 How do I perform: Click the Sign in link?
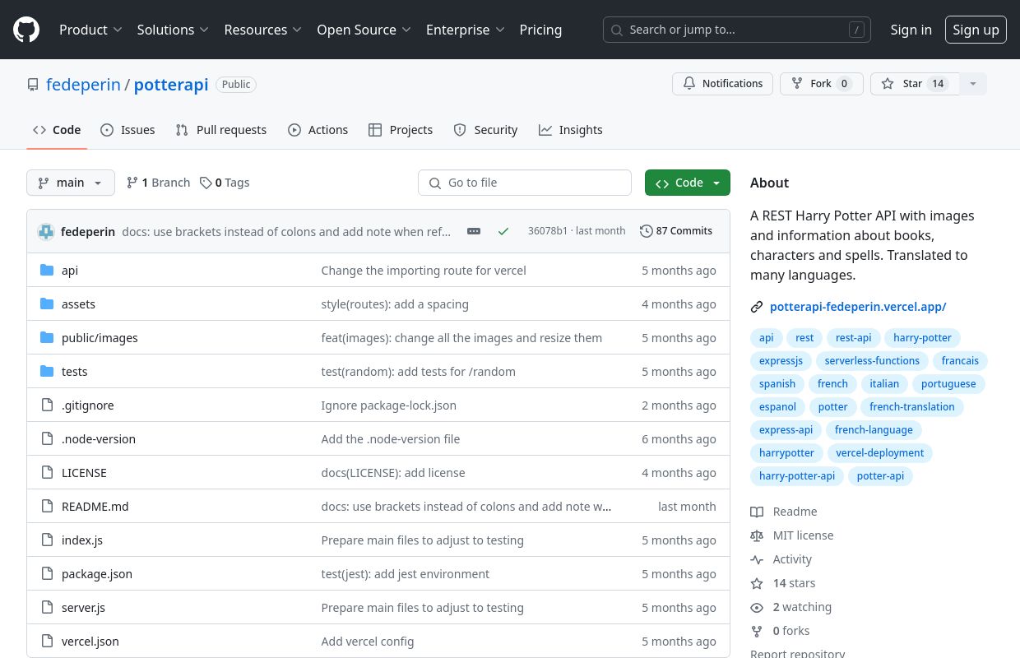pyautogui.click(x=911, y=30)
